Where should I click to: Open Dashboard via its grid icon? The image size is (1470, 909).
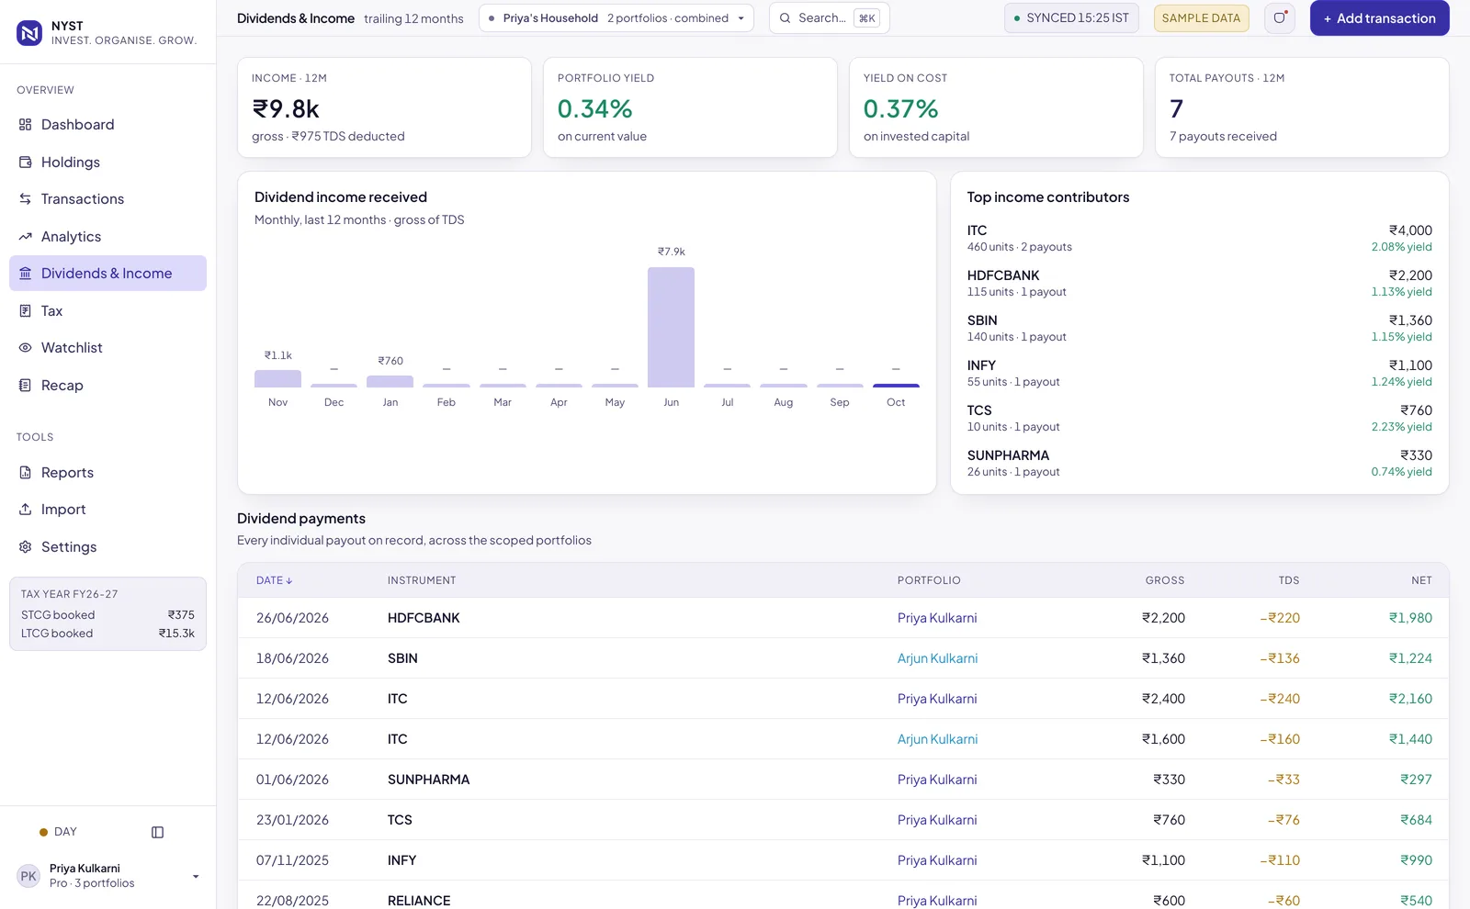[x=25, y=125]
